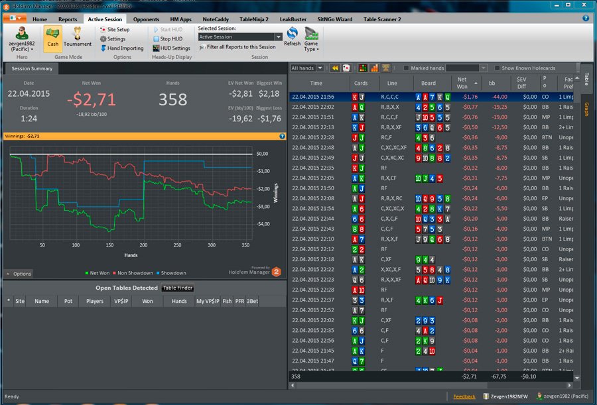Click the orange bar chart icon

[x=374, y=68]
